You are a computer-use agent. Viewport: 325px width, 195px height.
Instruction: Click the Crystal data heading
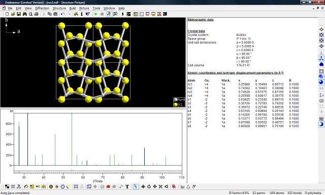[x=196, y=31]
